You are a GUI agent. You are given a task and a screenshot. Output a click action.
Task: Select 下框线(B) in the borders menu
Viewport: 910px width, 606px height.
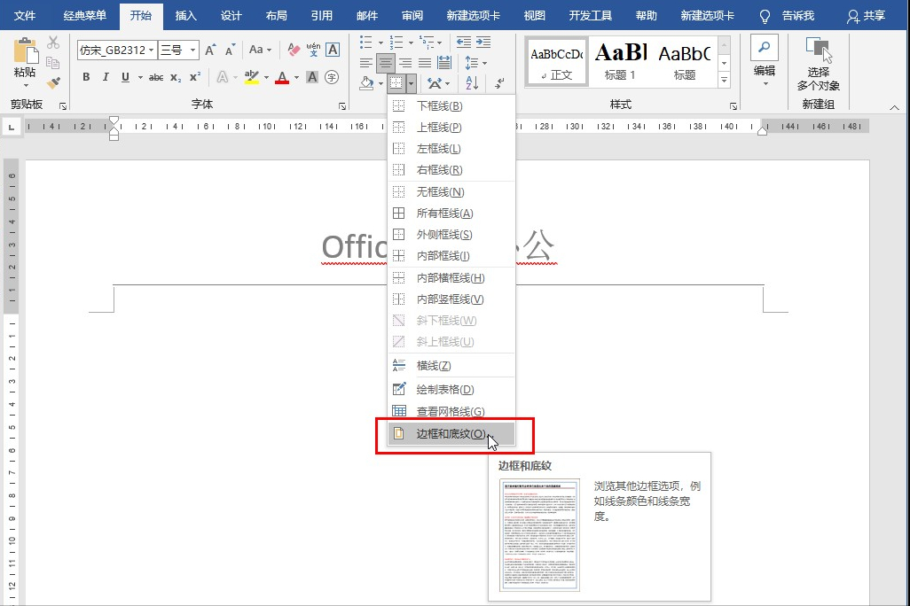point(451,106)
